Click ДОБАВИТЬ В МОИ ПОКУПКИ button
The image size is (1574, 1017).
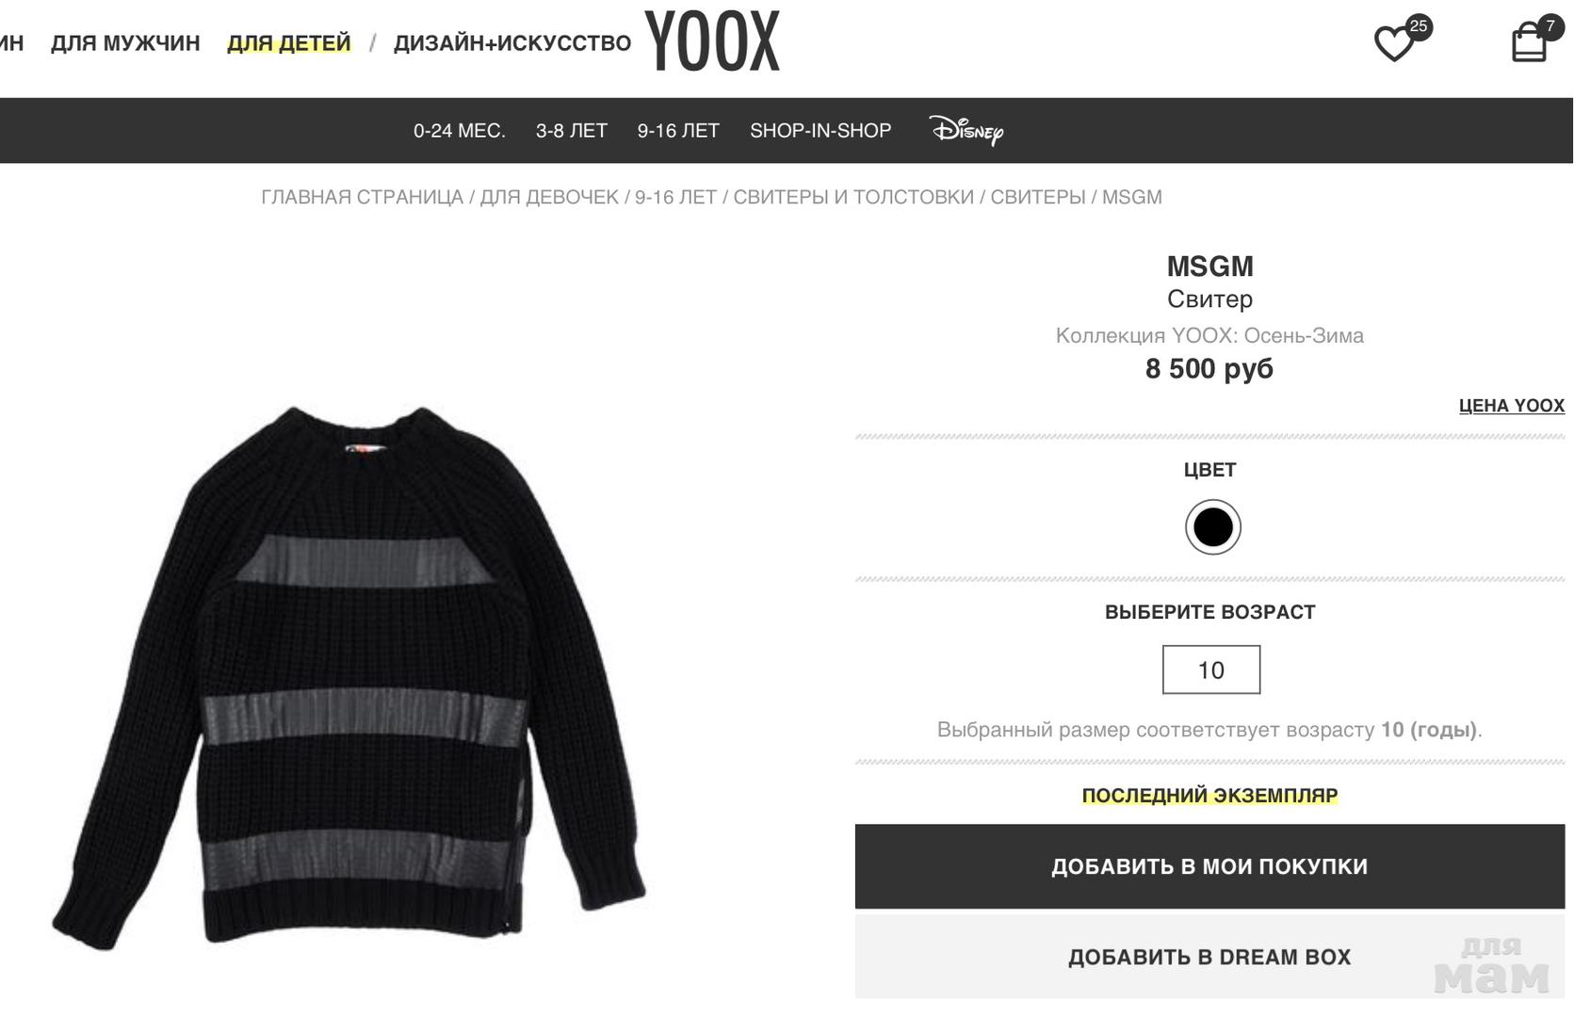(1209, 866)
